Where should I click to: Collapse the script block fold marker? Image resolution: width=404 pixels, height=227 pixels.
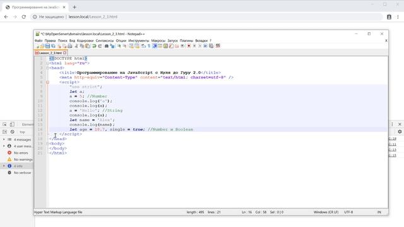47,82
